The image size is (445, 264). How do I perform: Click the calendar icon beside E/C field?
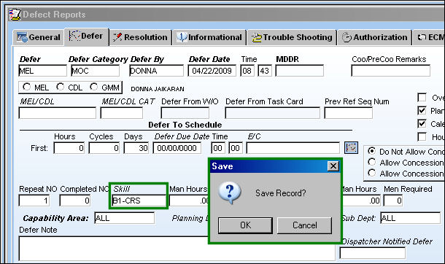click(x=351, y=148)
